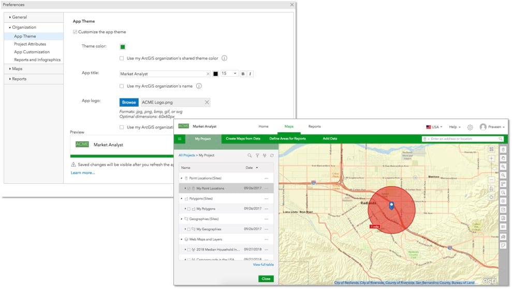This screenshot has height=289, width=512.
Task: Click the map zoom slider handle
Action: point(494,168)
